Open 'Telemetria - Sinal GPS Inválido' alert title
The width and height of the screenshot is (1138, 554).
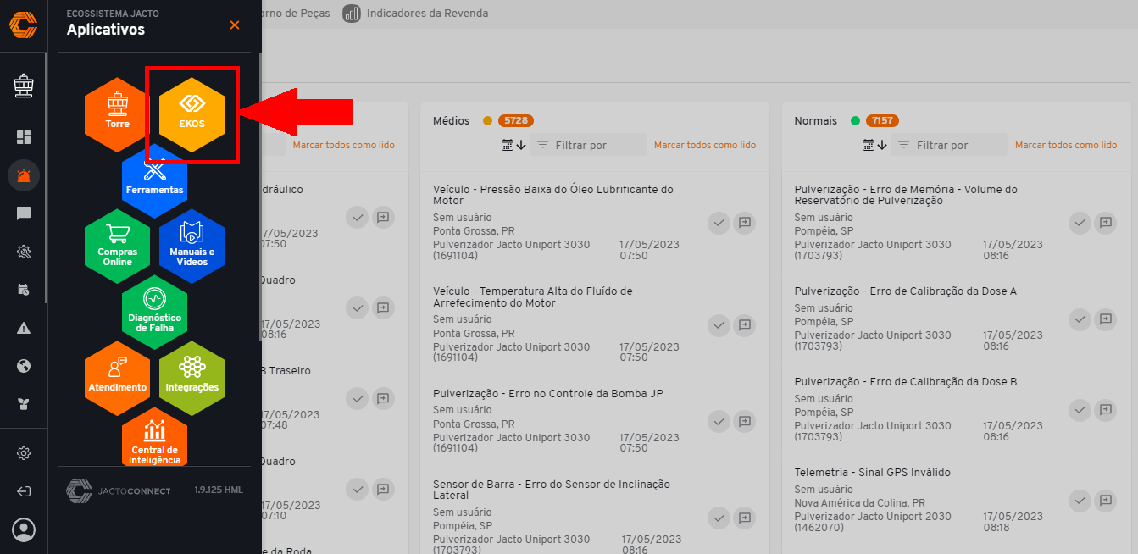(873, 473)
